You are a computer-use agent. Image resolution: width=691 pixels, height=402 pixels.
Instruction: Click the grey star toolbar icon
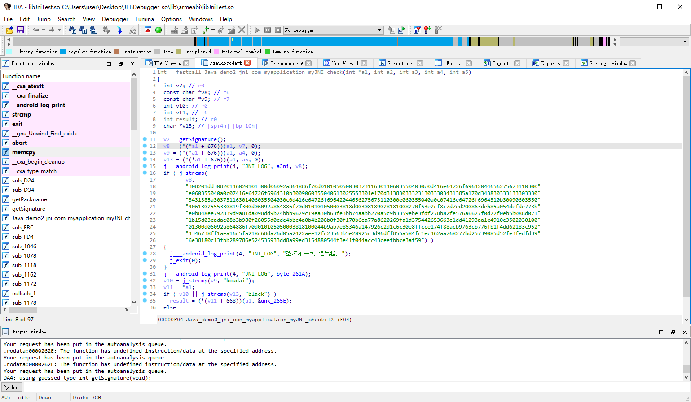(x=221, y=30)
